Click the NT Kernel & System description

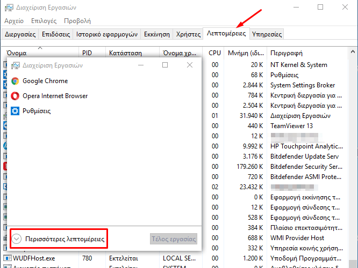pyautogui.click(x=299, y=65)
